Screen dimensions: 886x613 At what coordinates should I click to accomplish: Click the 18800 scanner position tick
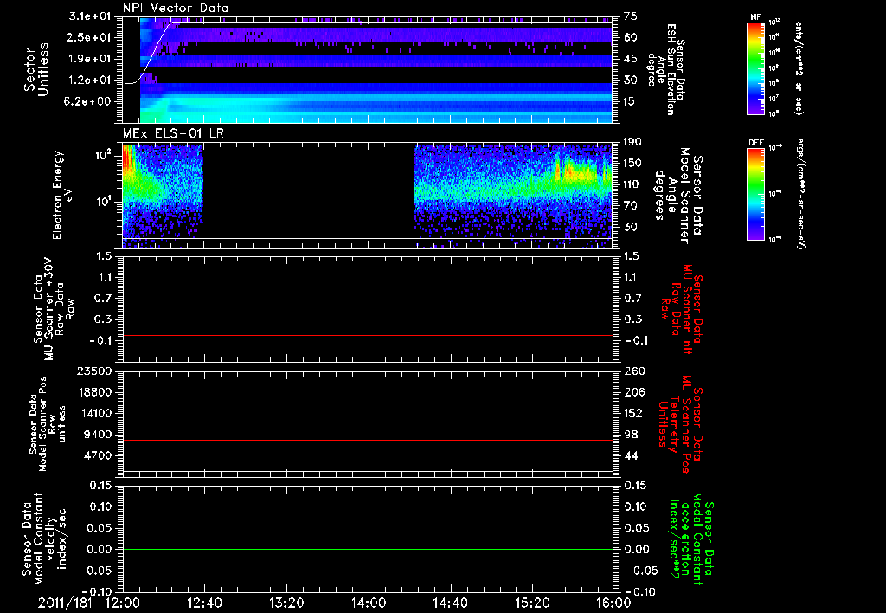click(x=93, y=392)
